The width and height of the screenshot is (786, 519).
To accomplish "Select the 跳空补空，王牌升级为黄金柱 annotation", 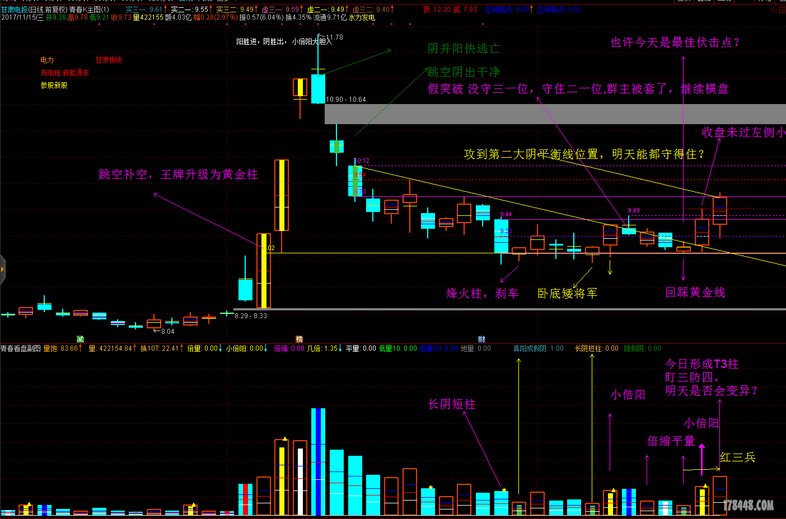I will 178,174.
